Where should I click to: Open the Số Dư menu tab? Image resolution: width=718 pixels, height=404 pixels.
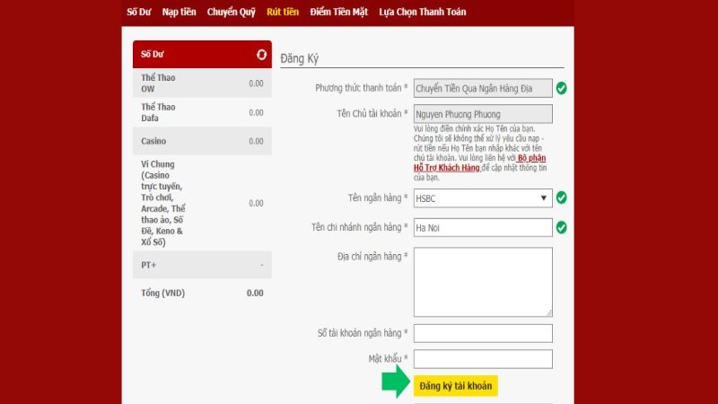(138, 12)
